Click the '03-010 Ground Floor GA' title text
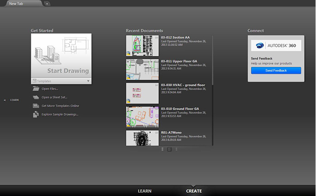The height and width of the screenshot is (196, 316). point(180,109)
